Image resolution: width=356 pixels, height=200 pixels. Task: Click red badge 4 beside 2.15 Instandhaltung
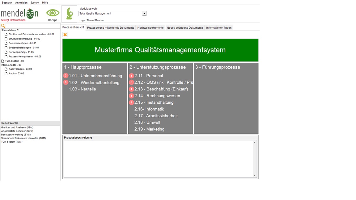(131, 102)
